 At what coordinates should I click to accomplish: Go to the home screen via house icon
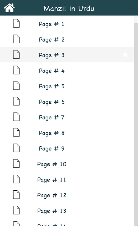[10, 8]
